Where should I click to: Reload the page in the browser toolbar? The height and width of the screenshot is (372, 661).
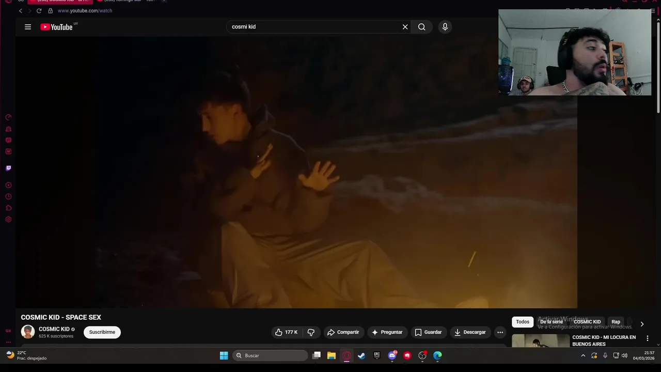coord(39,10)
